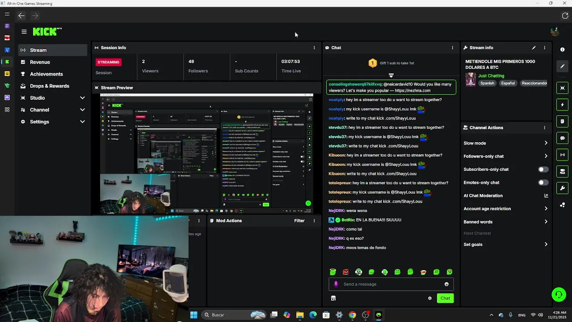Activate the purple microphone icon in the message box
This screenshot has height=322, width=572.
coord(336,284)
